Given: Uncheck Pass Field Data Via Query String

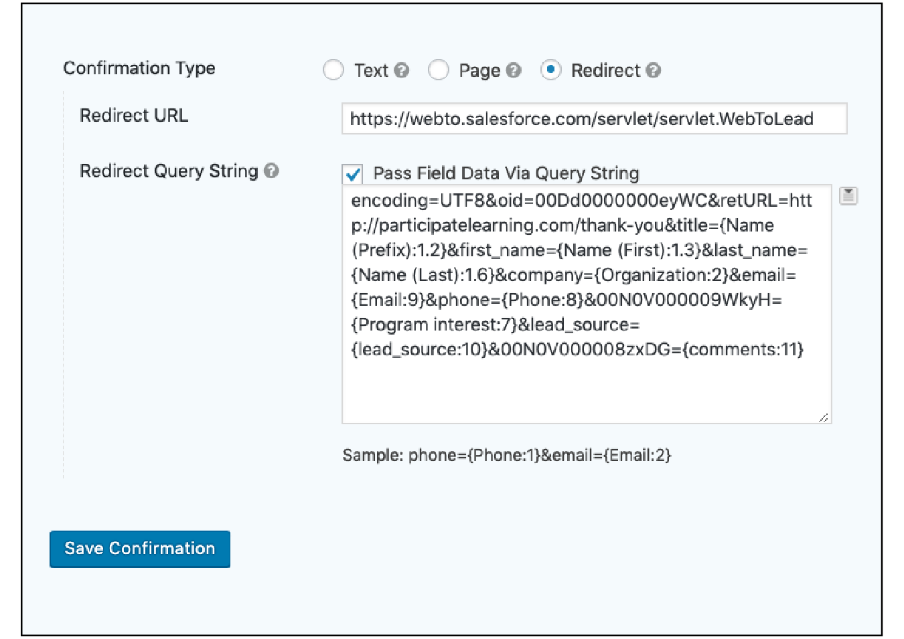Looking at the screenshot, I should (x=353, y=175).
